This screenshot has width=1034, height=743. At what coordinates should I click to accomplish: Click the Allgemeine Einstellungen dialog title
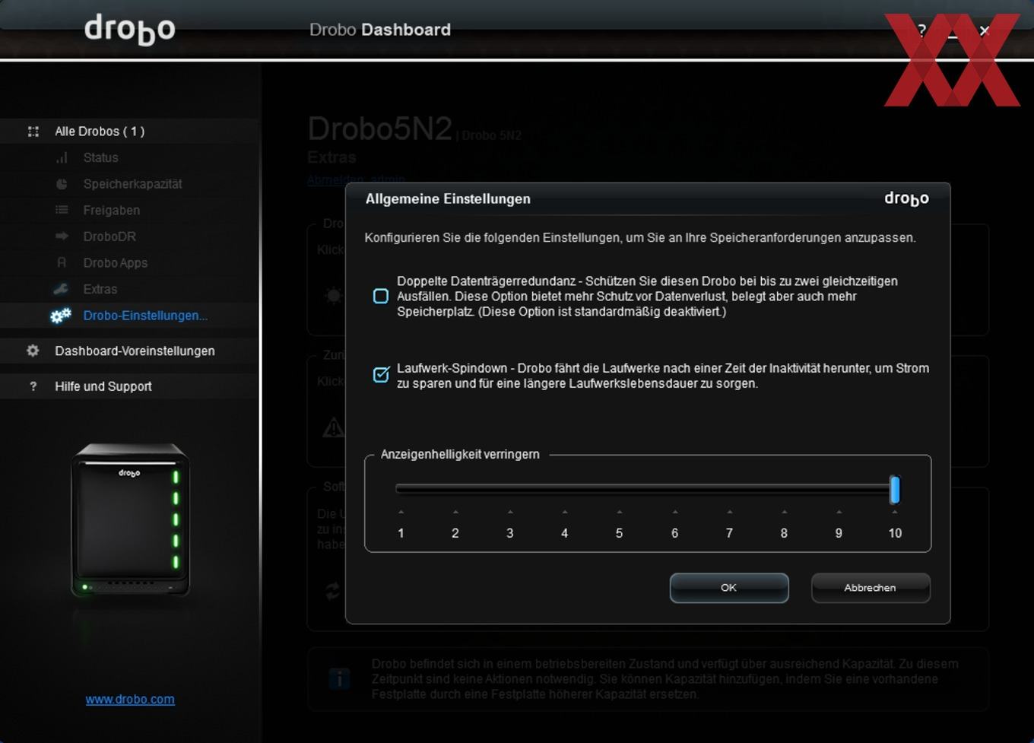pos(448,199)
